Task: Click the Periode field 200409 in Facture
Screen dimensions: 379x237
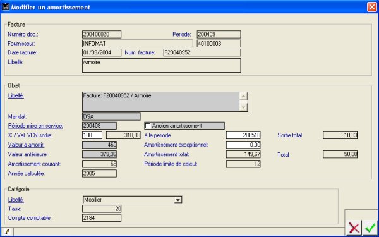Action: (x=219, y=34)
